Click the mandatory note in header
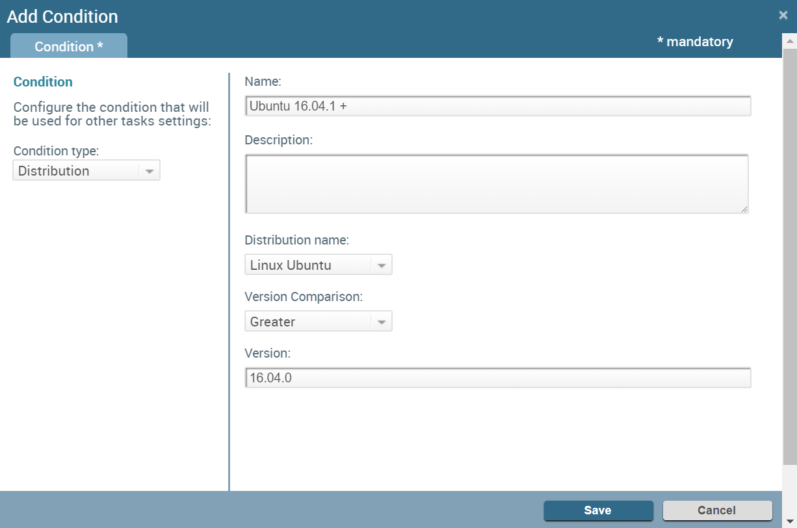Image resolution: width=797 pixels, height=528 pixels. pyautogui.click(x=695, y=42)
